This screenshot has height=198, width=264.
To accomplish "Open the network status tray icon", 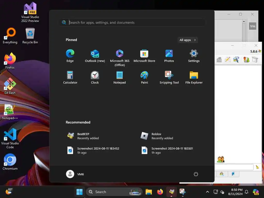I will pos(216,192).
